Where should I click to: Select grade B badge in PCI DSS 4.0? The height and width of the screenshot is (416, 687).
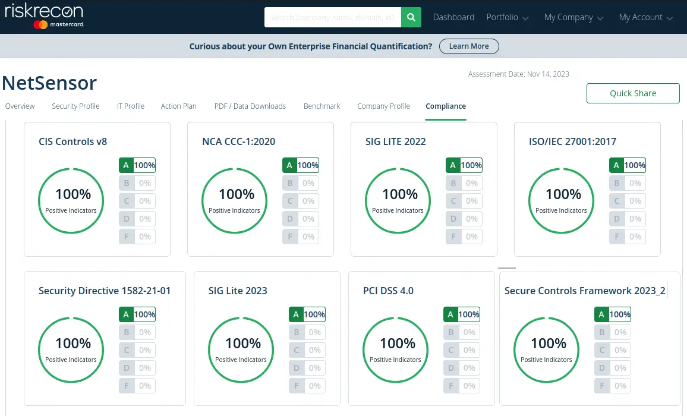462,332
